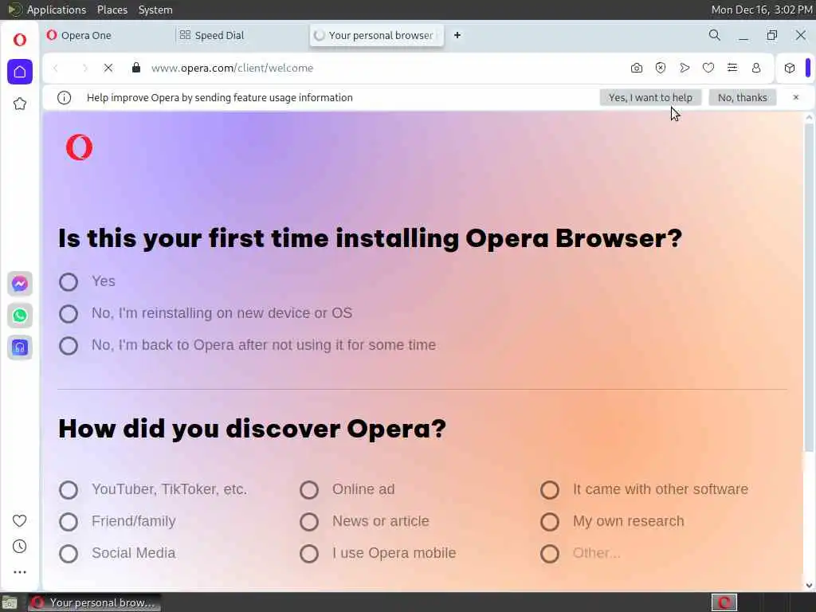Open the send flow arrow icon
Image resolution: width=816 pixels, height=612 pixels.
point(685,68)
